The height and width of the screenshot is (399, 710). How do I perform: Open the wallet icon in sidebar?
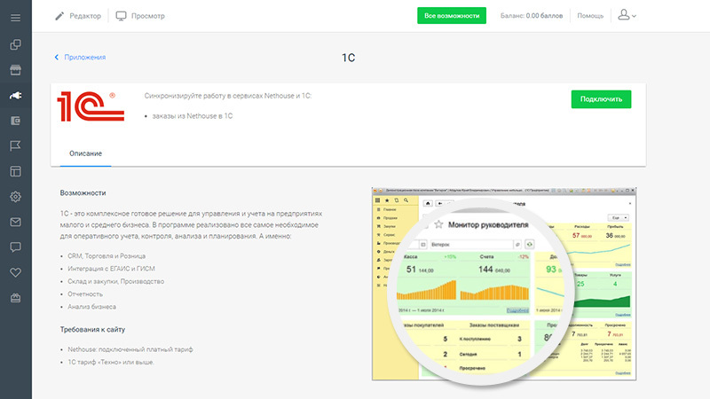(x=15, y=121)
